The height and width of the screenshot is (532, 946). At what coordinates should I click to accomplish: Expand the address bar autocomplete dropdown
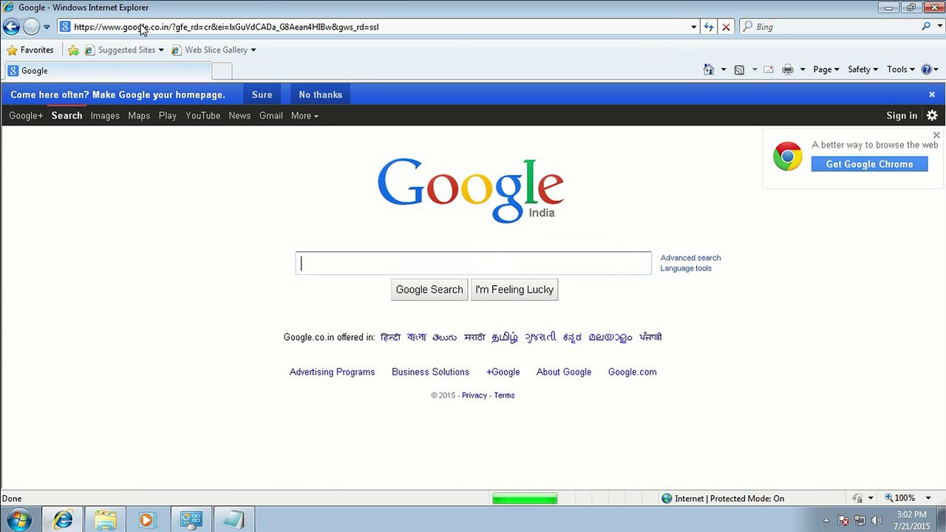tap(693, 27)
